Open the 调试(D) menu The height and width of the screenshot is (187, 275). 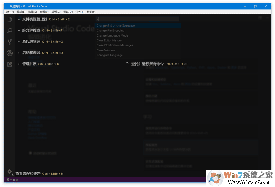pos(68,12)
